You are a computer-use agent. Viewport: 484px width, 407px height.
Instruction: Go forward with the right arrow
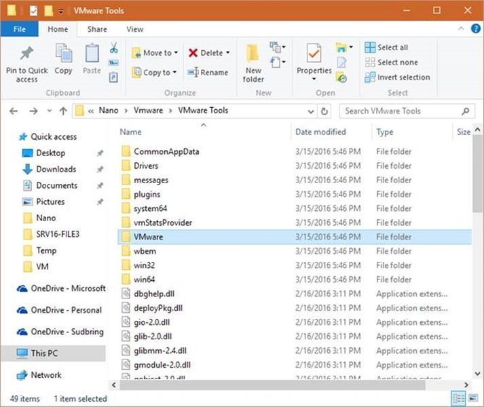click(x=33, y=111)
